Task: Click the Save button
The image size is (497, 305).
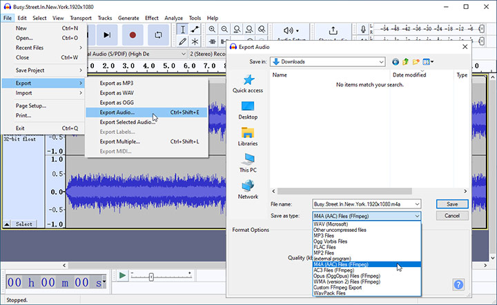Action: click(452, 204)
